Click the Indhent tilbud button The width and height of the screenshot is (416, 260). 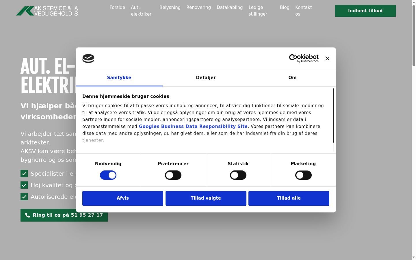(365, 11)
